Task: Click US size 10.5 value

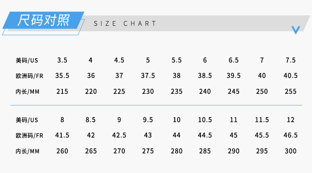Action: [205, 120]
